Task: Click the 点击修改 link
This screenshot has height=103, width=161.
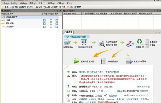Action: click(x=113, y=96)
